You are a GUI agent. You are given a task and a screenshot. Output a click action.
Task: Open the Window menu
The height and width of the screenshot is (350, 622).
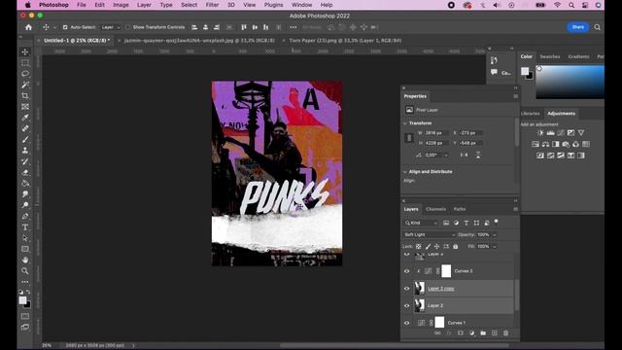click(301, 5)
